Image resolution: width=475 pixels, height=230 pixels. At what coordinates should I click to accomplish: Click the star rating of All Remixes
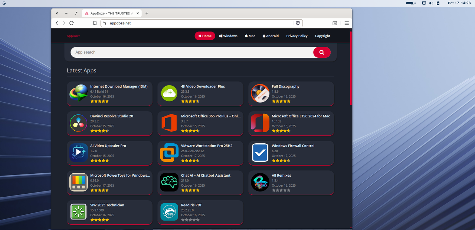pos(281,190)
